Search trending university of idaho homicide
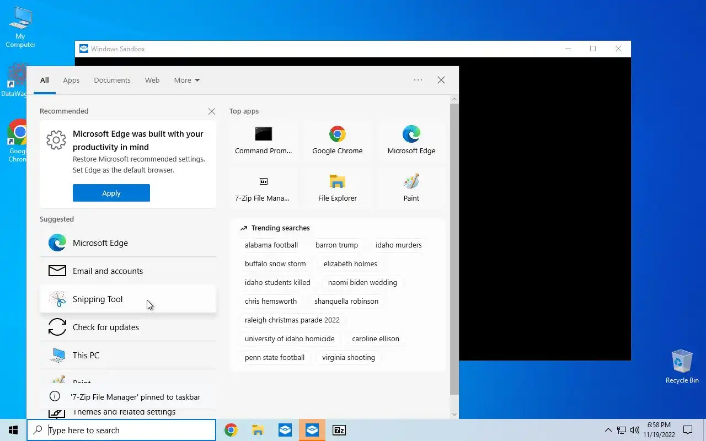The height and width of the screenshot is (441, 706). coord(290,338)
